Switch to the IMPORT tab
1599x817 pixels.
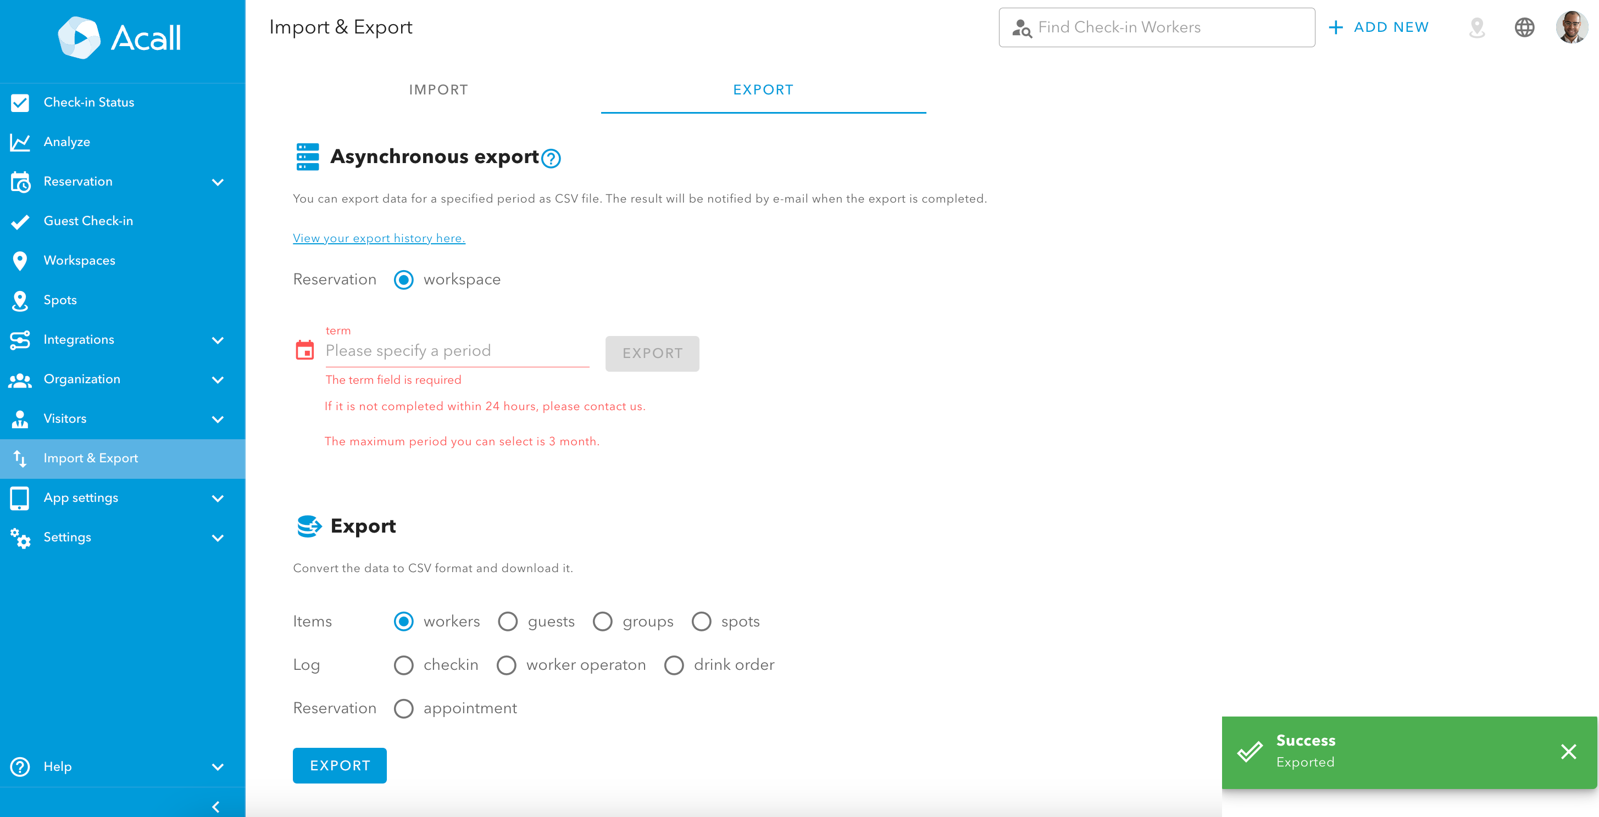[x=438, y=90]
